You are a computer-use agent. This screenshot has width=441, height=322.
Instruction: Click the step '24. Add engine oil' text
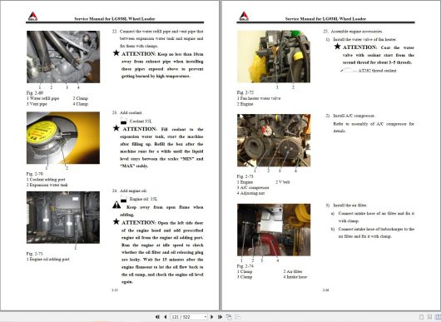pyautogui.click(x=129, y=191)
